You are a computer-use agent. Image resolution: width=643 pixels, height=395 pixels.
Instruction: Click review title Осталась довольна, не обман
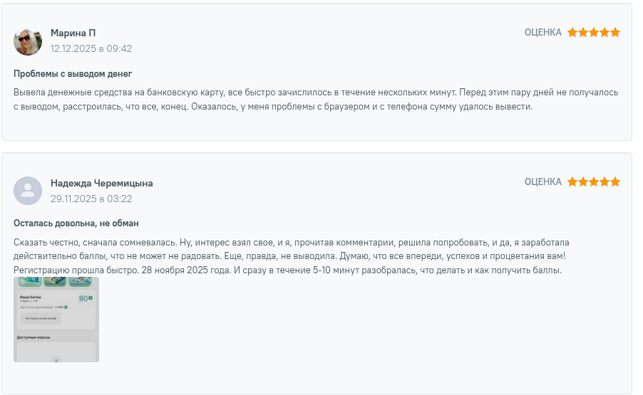pyautogui.click(x=76, y=223)
